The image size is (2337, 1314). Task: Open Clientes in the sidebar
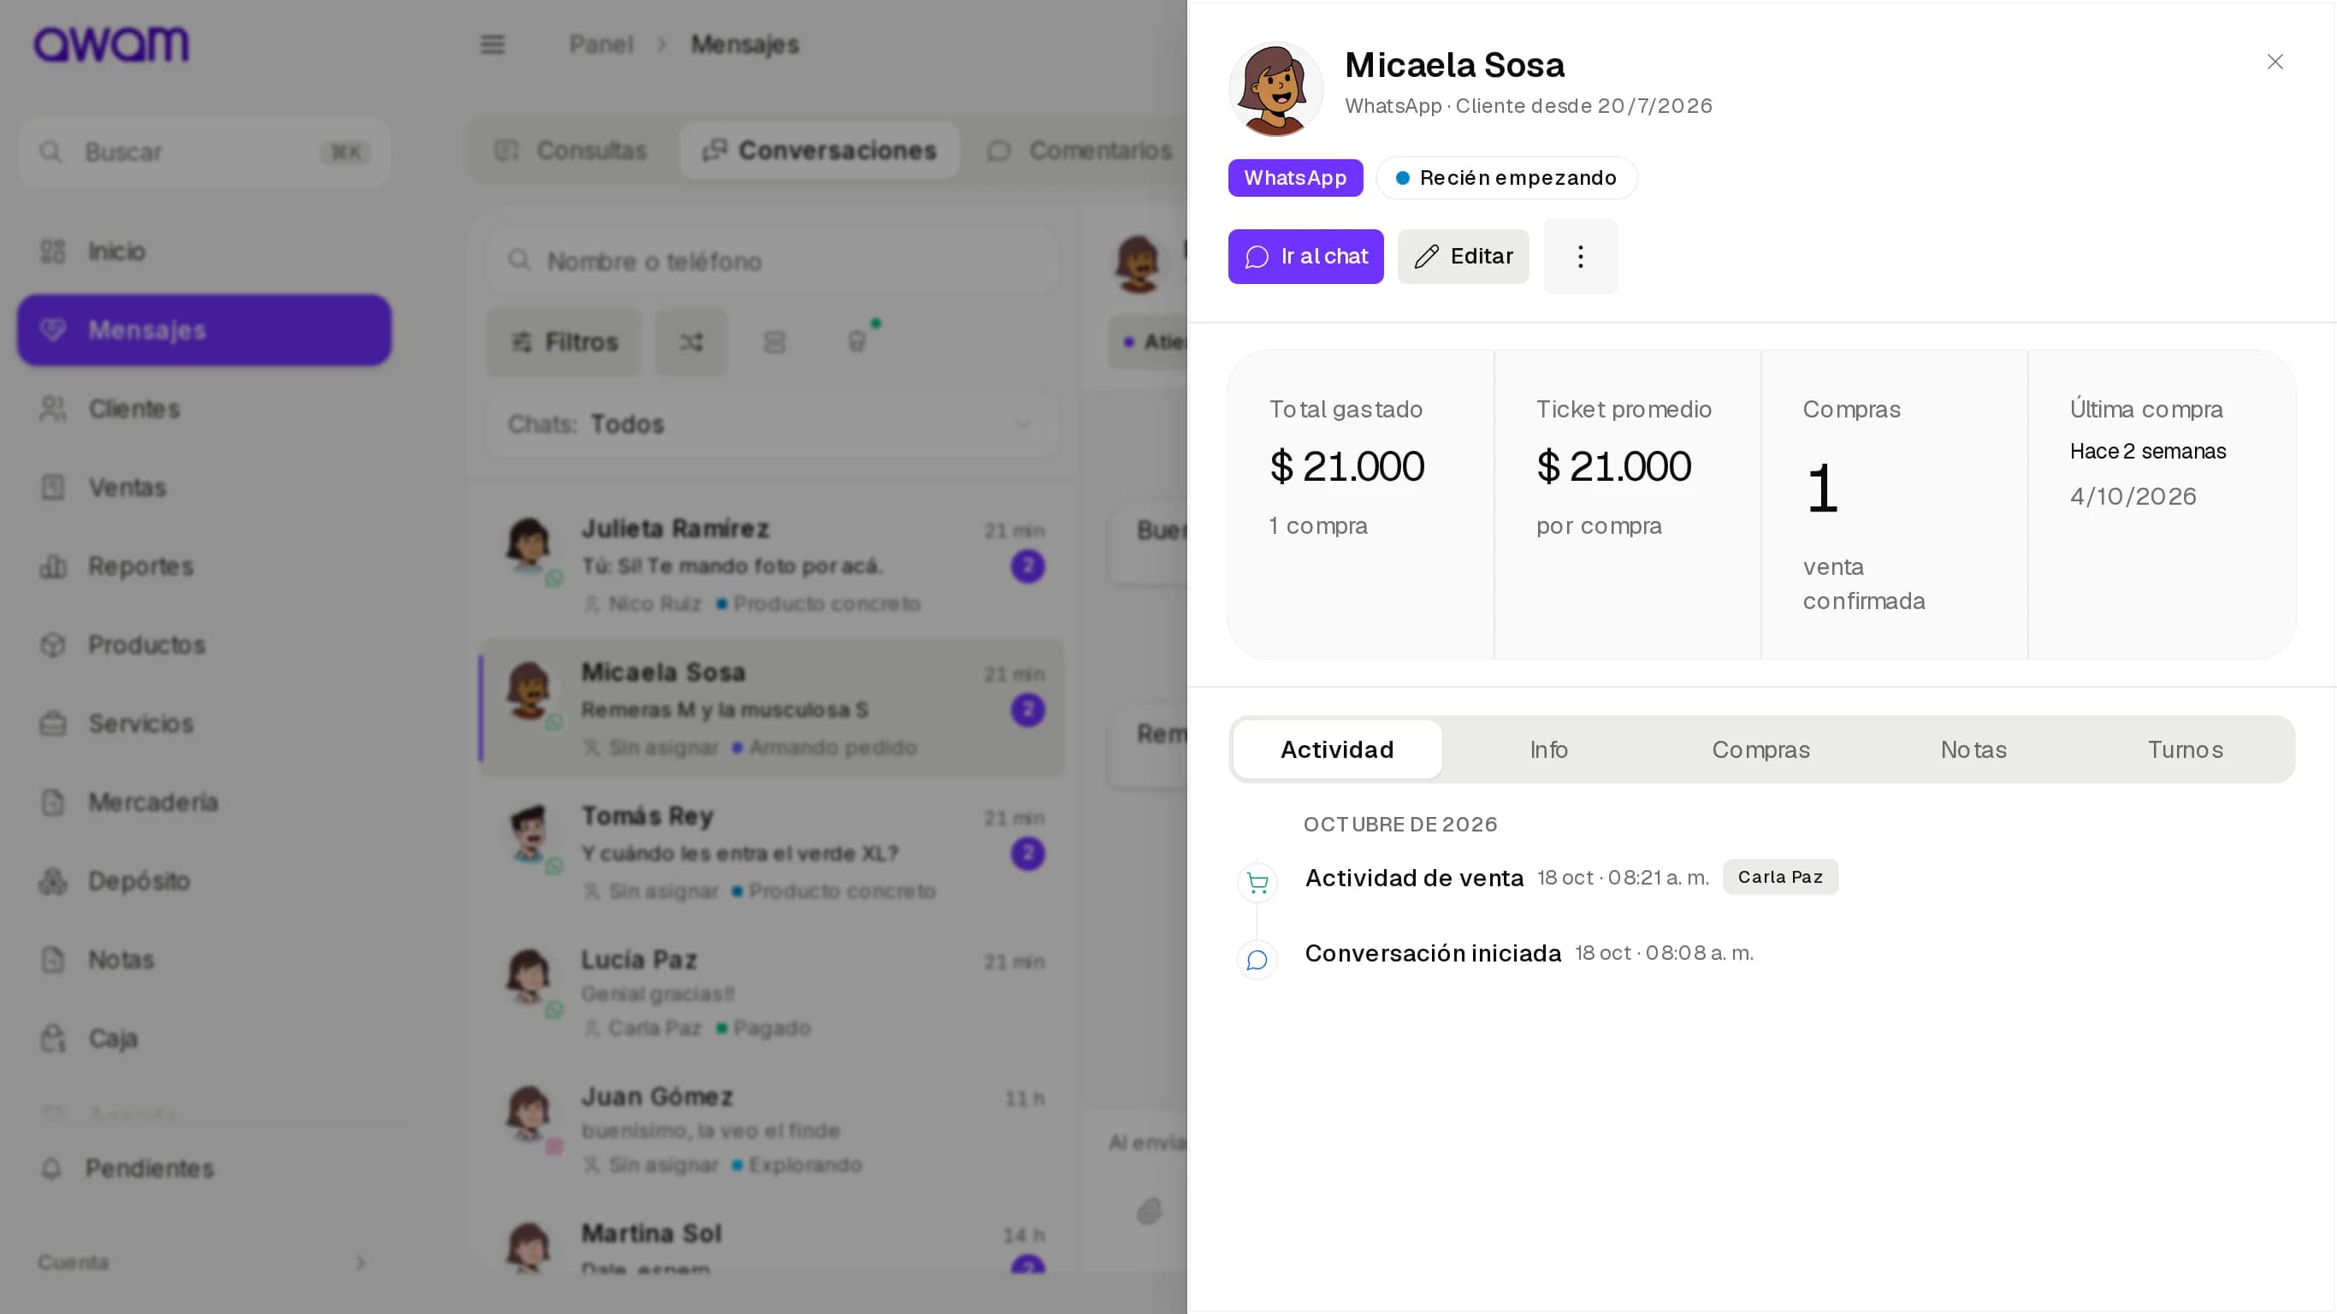(x=204, y=409)
